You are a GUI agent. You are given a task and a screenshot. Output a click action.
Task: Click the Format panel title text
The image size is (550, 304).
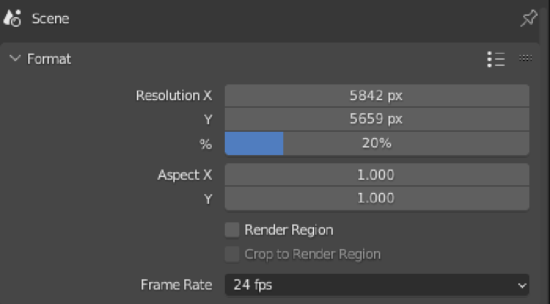pos(49,59)
